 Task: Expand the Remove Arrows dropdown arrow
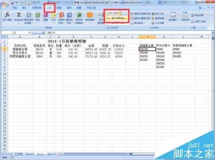(x=145, y=23)
